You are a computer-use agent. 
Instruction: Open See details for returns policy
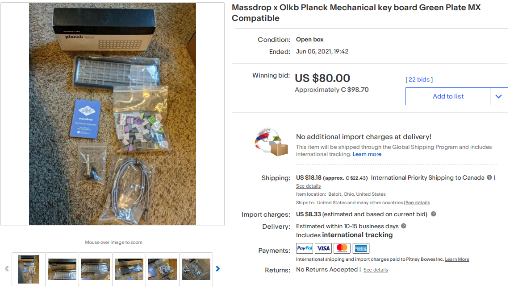(x=376, y=270)
